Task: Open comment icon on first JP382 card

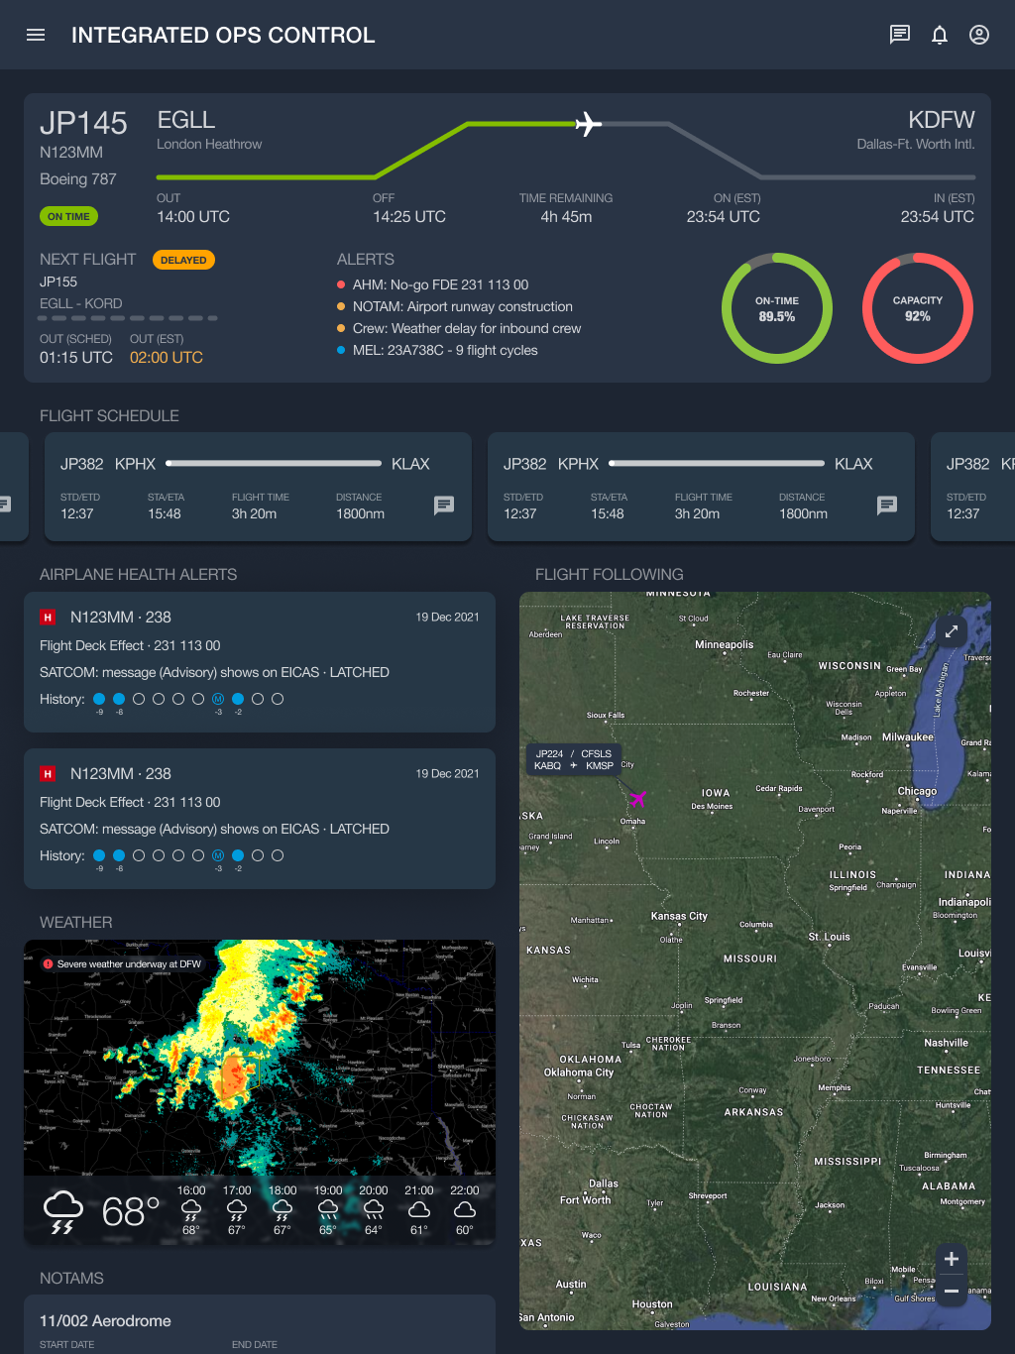Action: pos(444,506)
